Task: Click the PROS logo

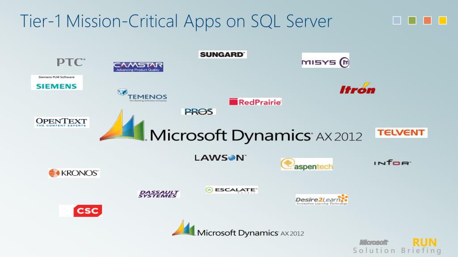Action: click(199, 112)
